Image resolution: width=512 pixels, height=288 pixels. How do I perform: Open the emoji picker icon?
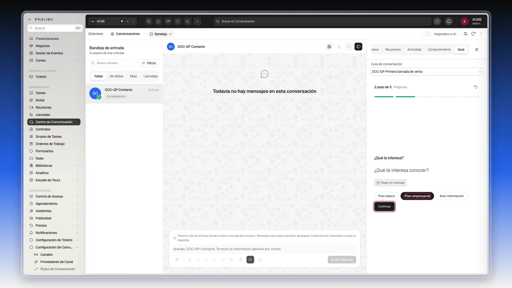(x=260, y=260)
